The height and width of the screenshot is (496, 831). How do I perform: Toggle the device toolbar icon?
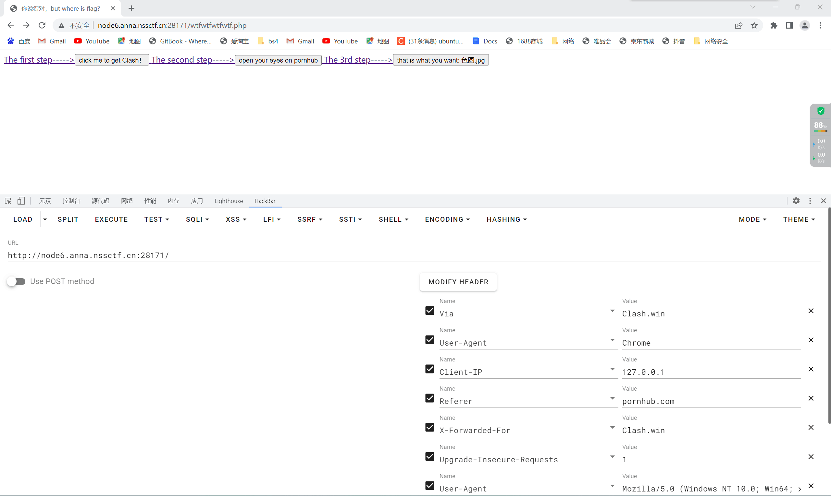point(21,201)
